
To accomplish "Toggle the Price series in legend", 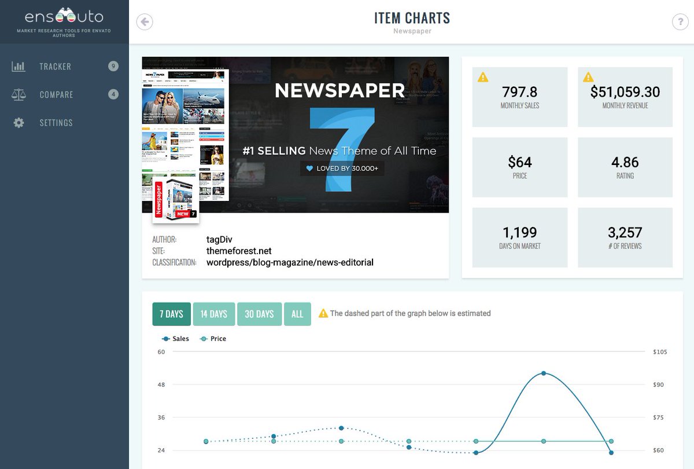I will click(x=213, y=339).
